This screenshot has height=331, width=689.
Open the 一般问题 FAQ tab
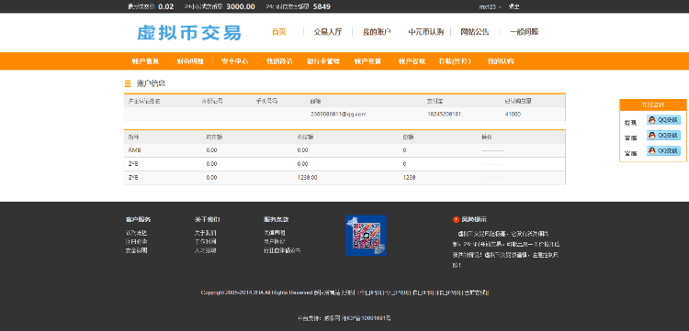pos(524,32)
